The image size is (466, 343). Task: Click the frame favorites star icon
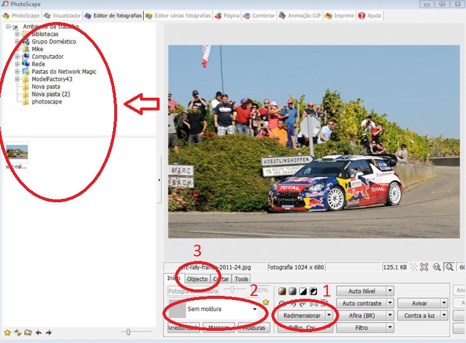[266, 302]
